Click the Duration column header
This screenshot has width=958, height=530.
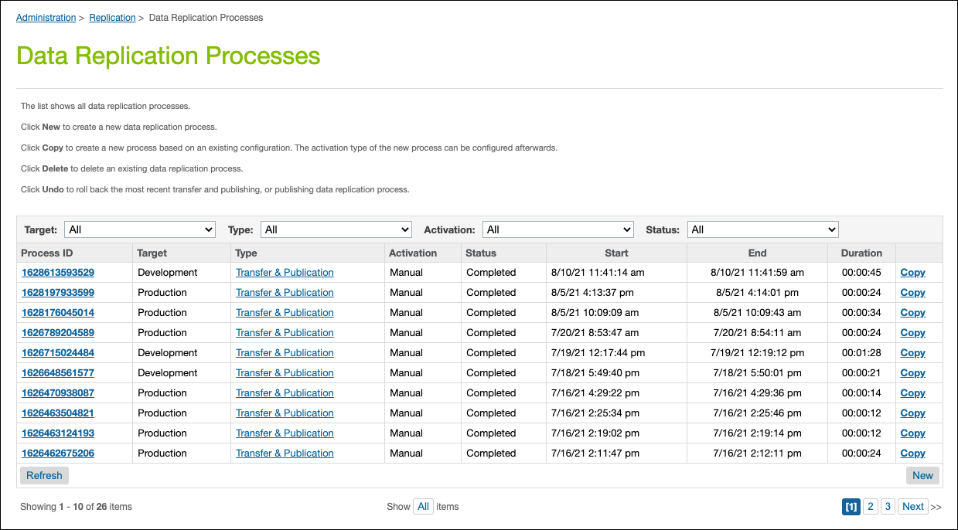[862, 253]
